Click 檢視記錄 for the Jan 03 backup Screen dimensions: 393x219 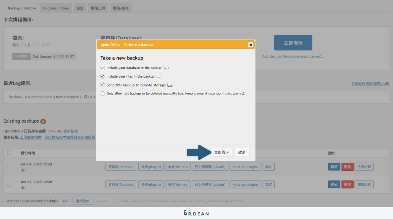tap(364, 185)
